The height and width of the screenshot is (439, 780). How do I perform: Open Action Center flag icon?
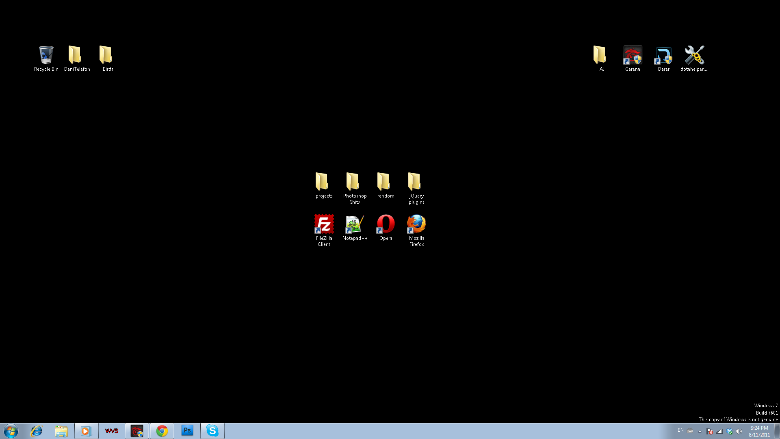[x=709, y=431]
